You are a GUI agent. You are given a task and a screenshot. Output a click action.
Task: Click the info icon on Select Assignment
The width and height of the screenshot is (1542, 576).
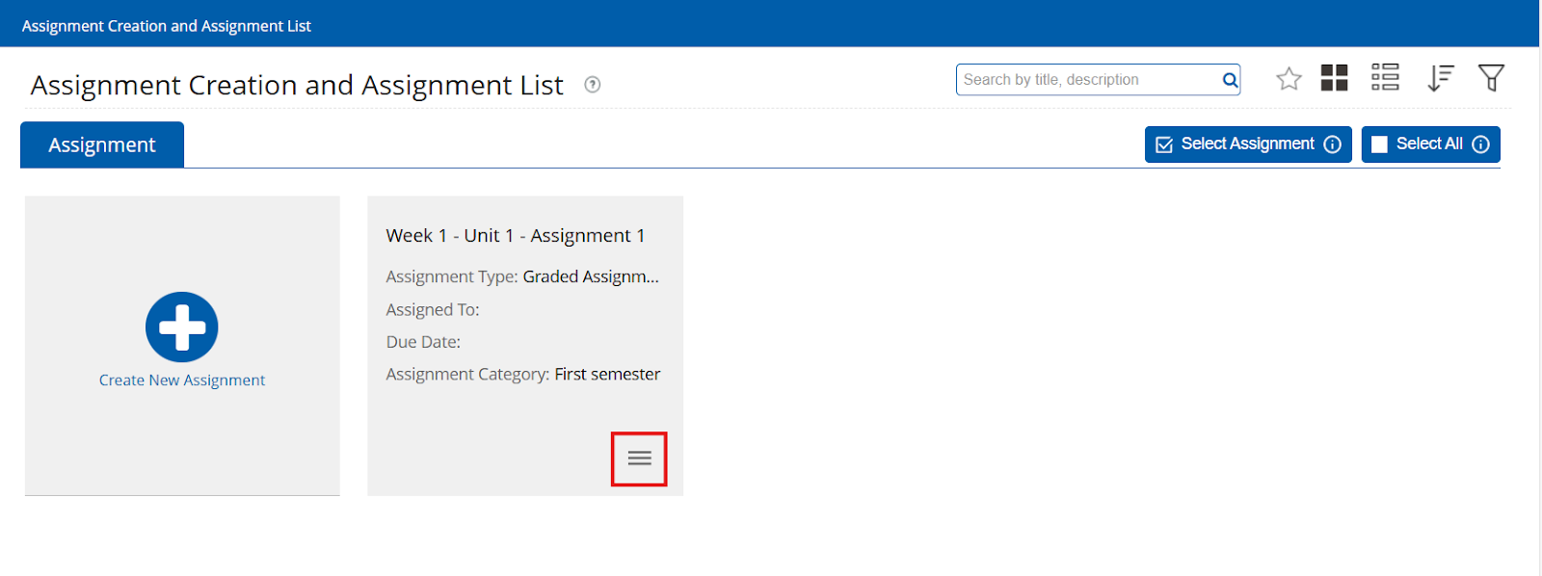point(1333,144)
